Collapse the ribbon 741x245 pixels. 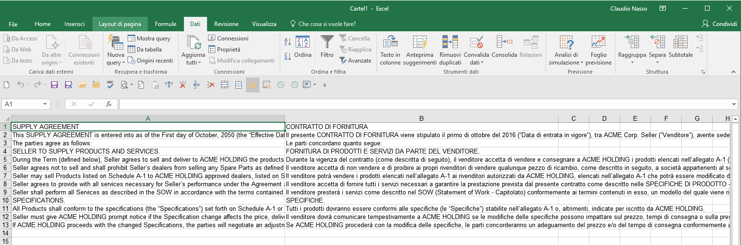click(734, 72)
